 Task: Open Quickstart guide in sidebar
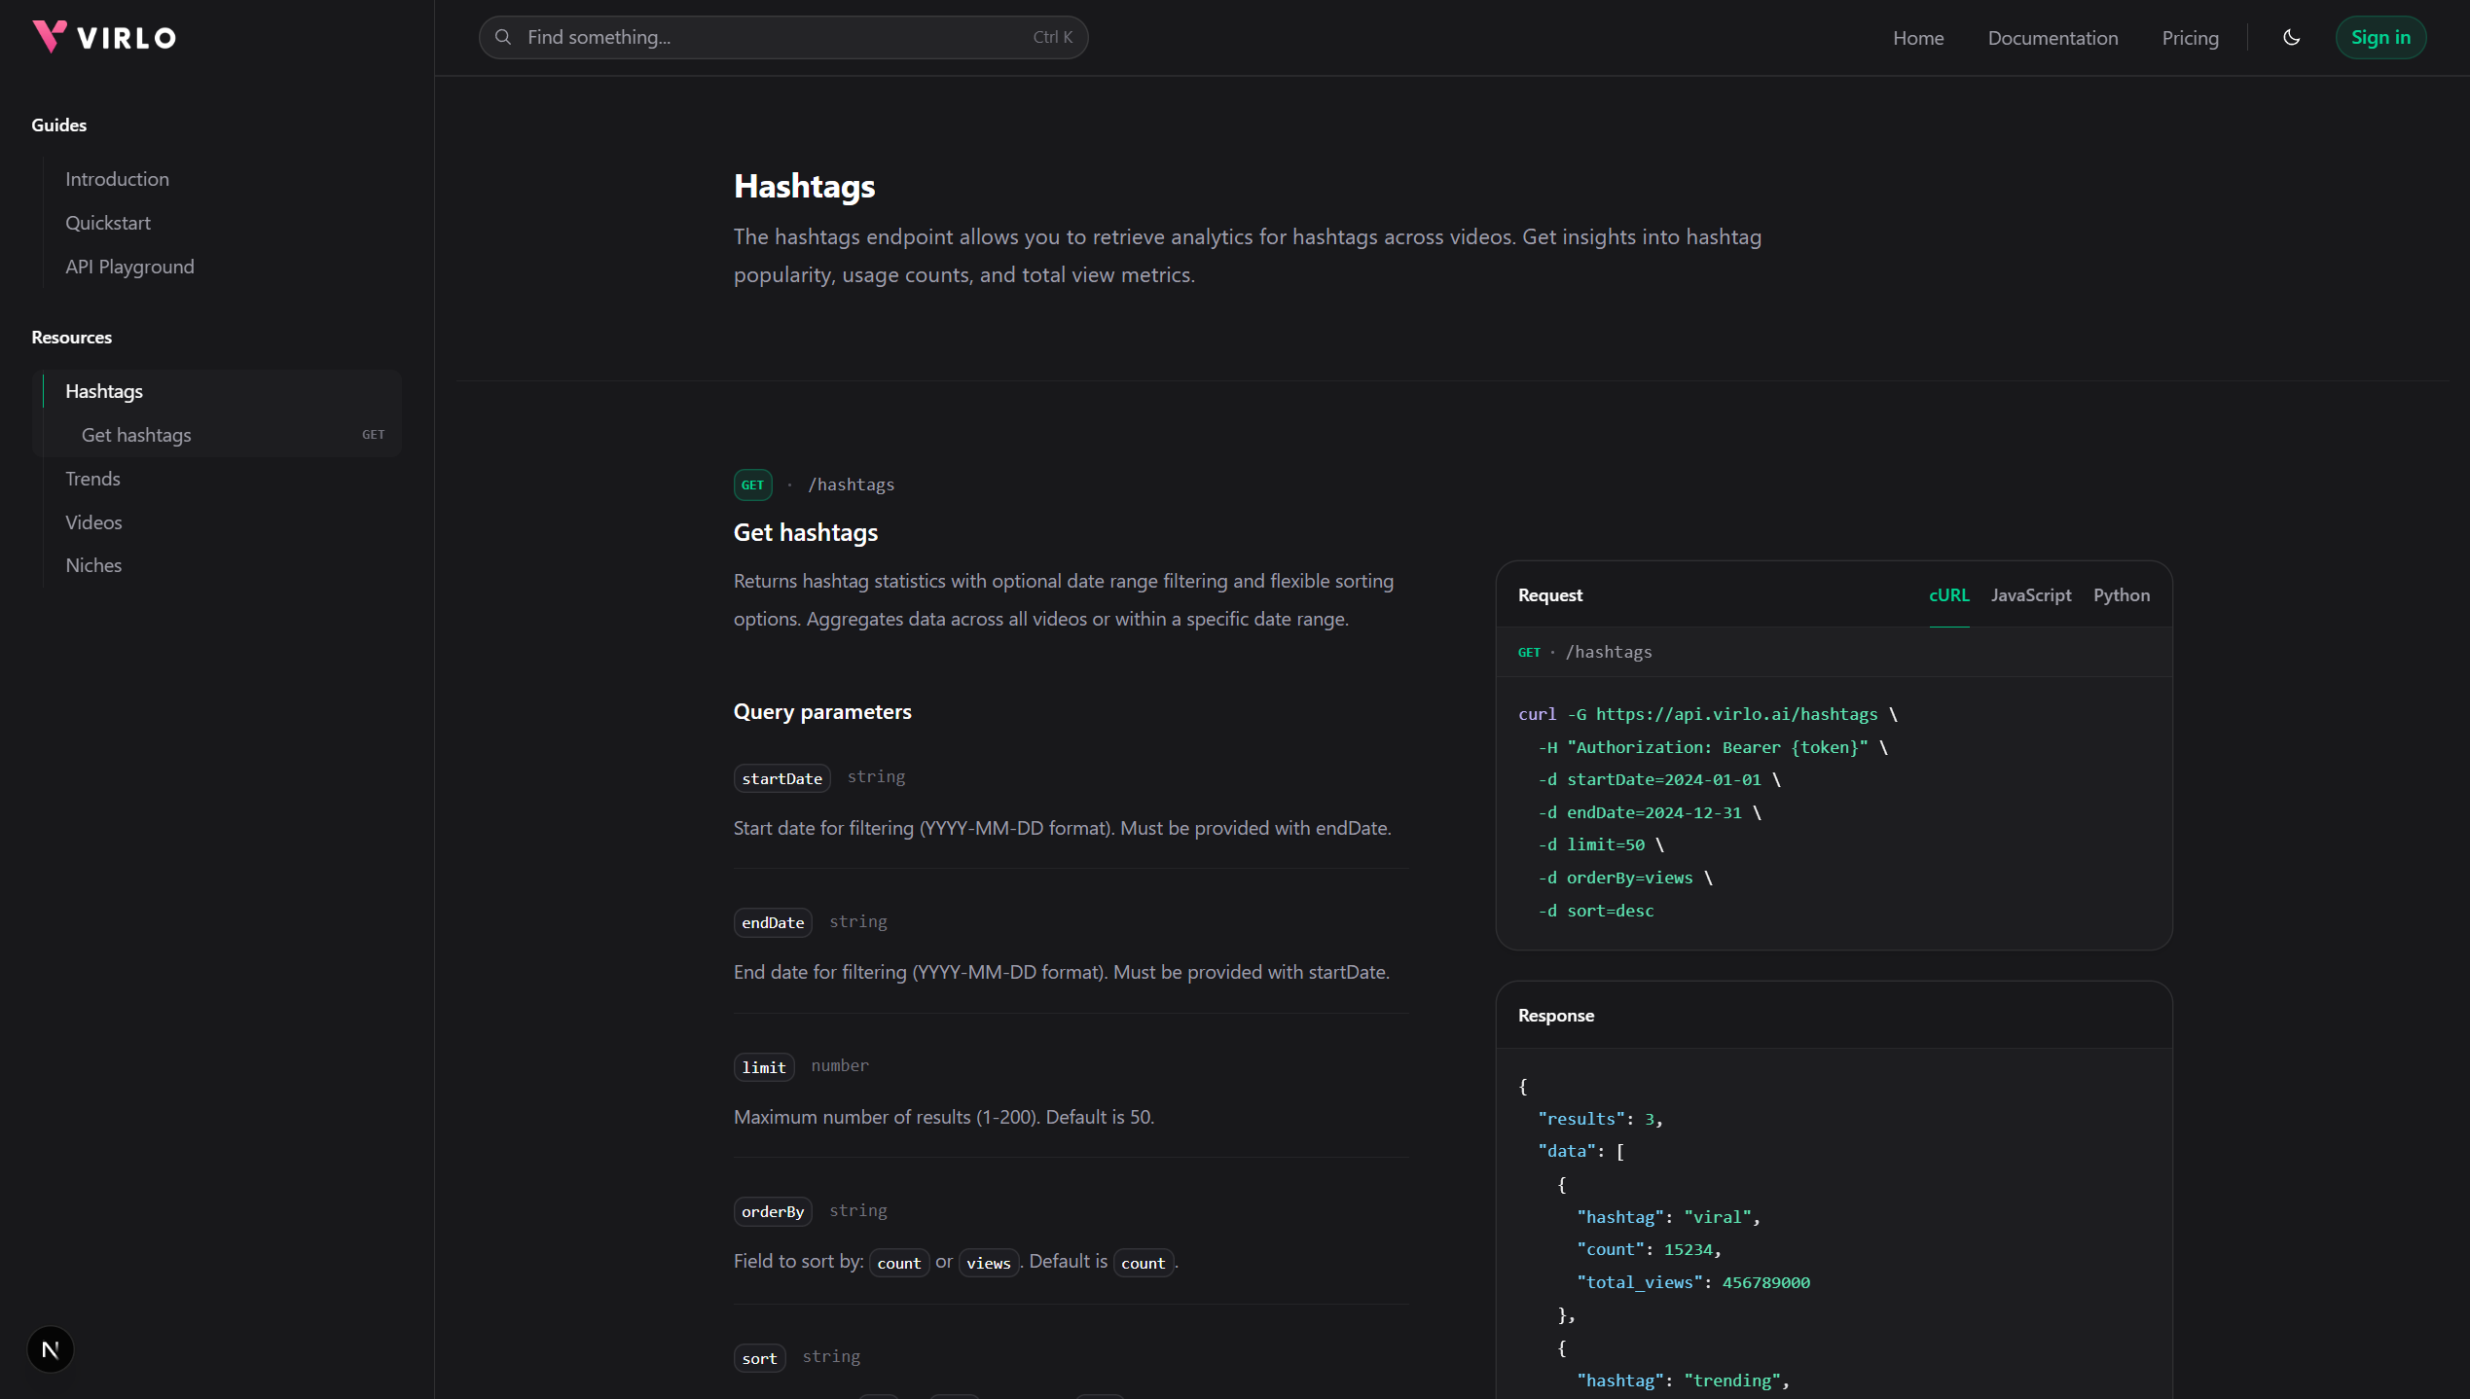108,223
